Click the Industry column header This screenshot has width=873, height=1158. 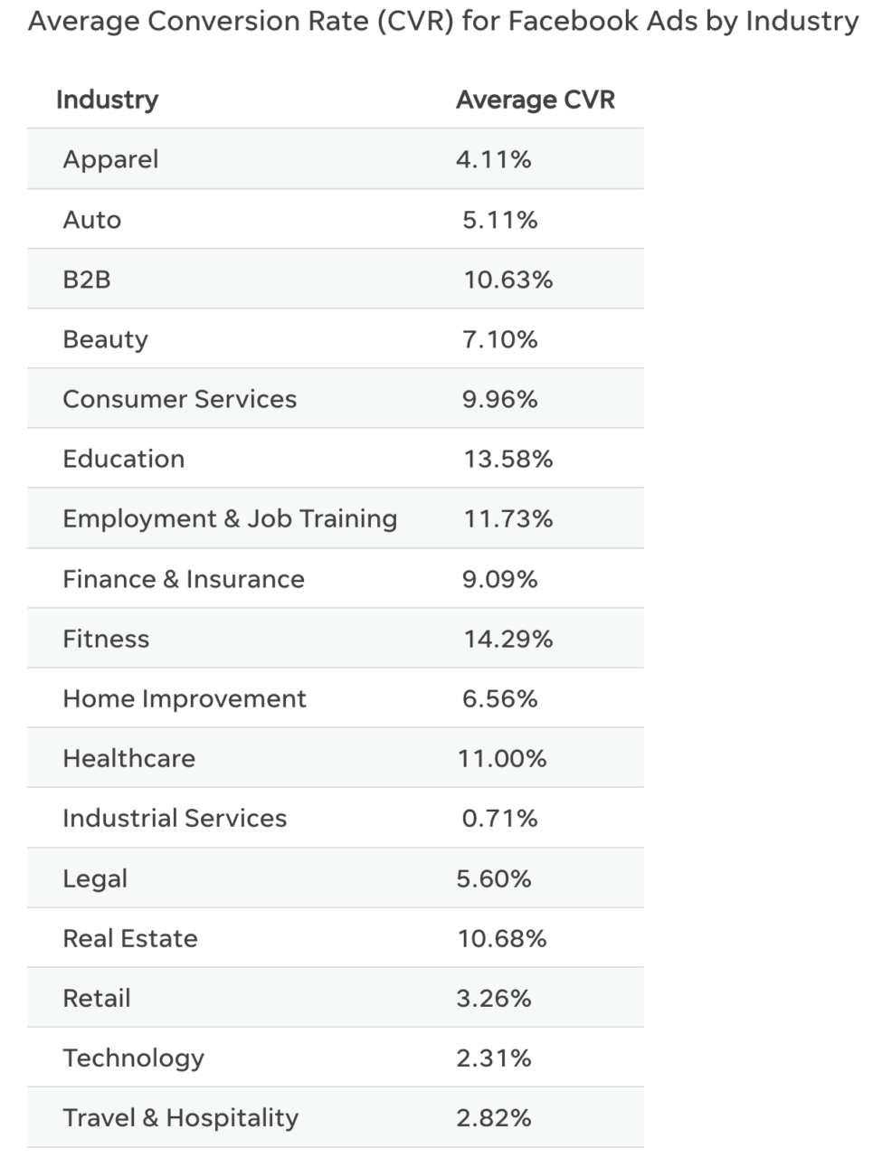coord(107,100)
